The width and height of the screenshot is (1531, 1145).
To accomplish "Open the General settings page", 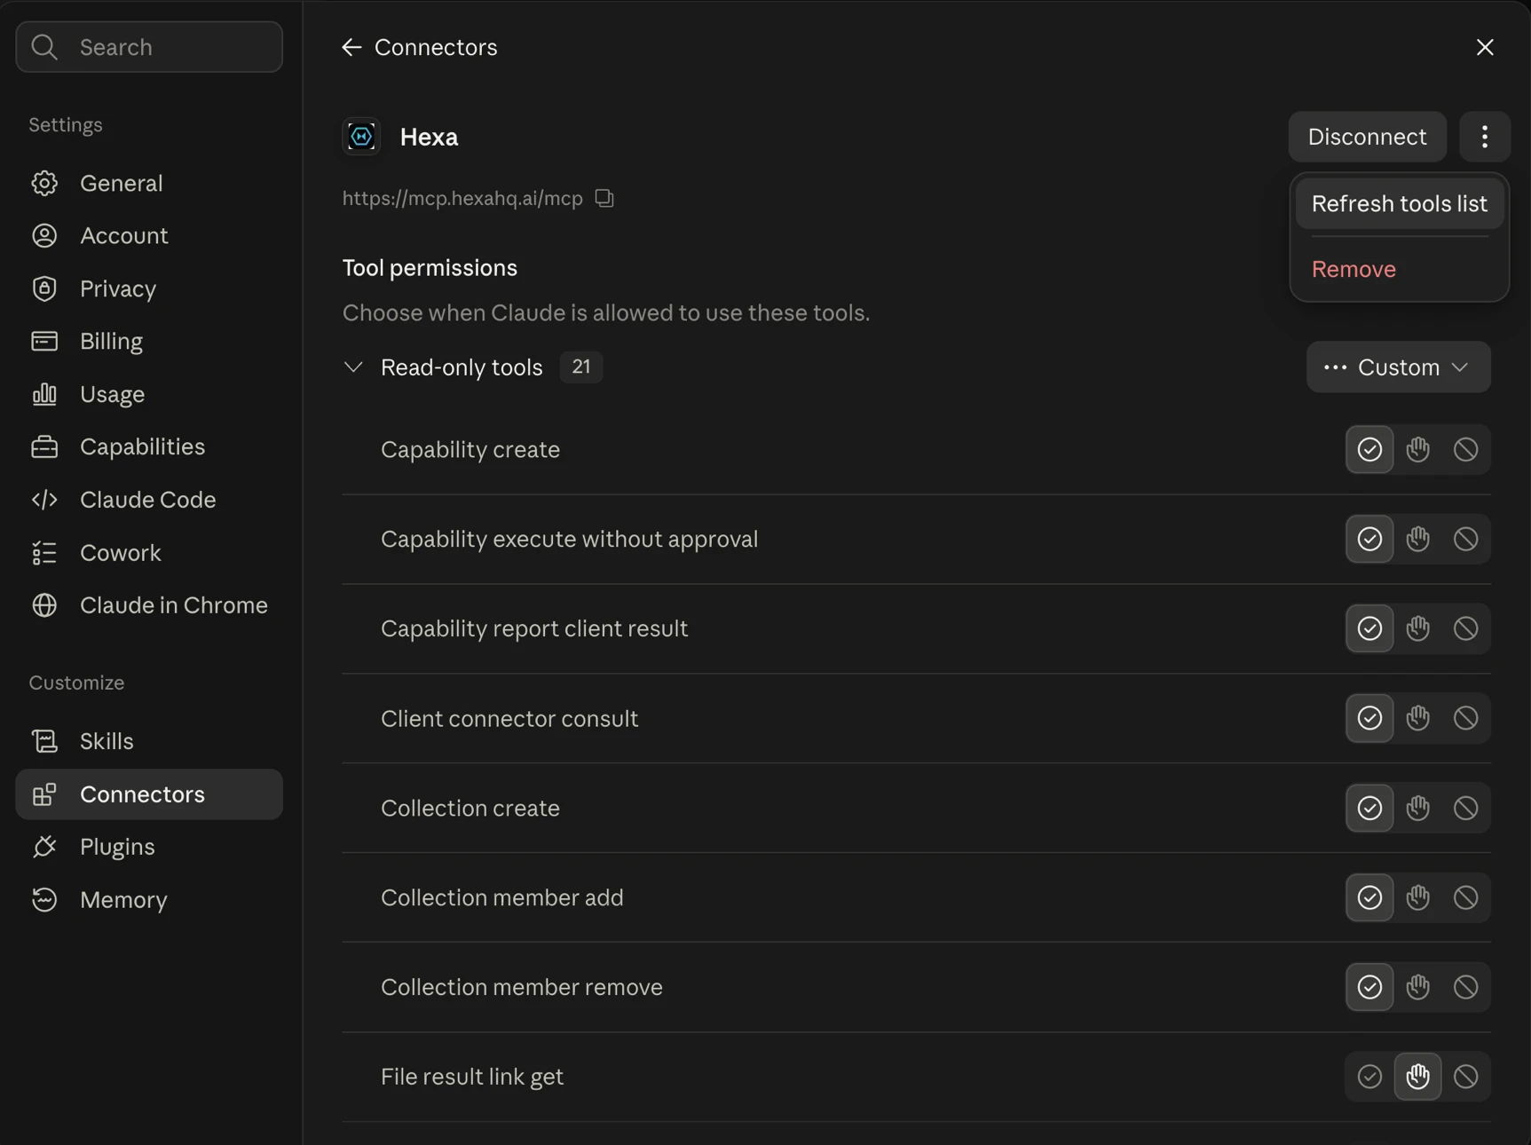I will [149, 183].
